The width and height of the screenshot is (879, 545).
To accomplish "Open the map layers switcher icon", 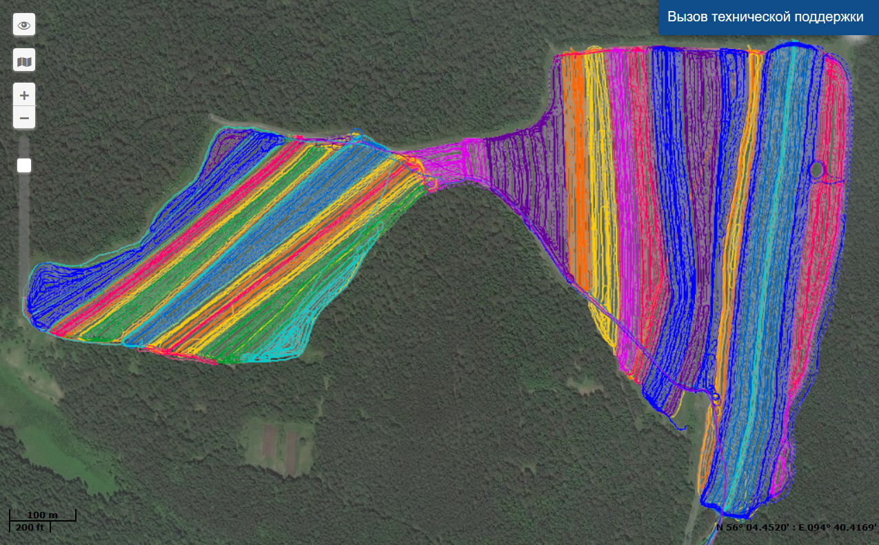I will (24, 61).
